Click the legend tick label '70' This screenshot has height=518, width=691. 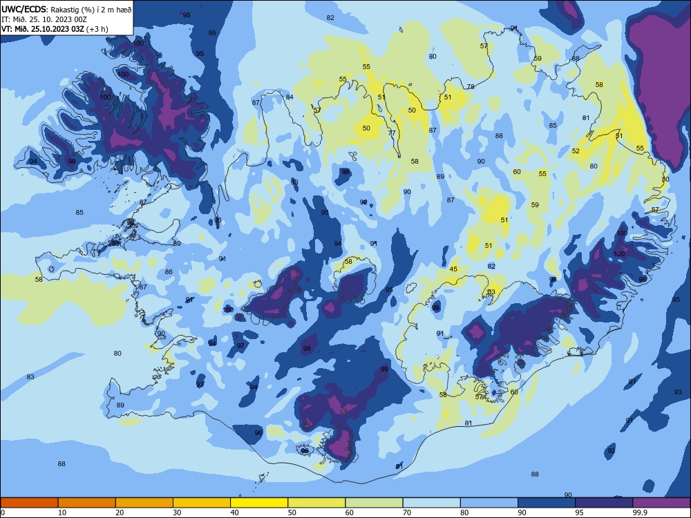407,512
